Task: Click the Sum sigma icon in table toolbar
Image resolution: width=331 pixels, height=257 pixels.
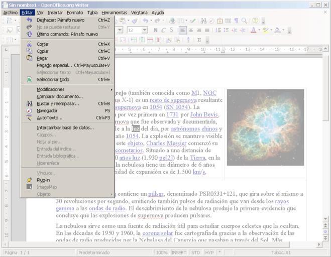Action: [199, 40]
